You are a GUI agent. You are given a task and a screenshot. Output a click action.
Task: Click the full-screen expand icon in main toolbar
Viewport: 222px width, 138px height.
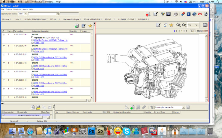tap(168, 14)
